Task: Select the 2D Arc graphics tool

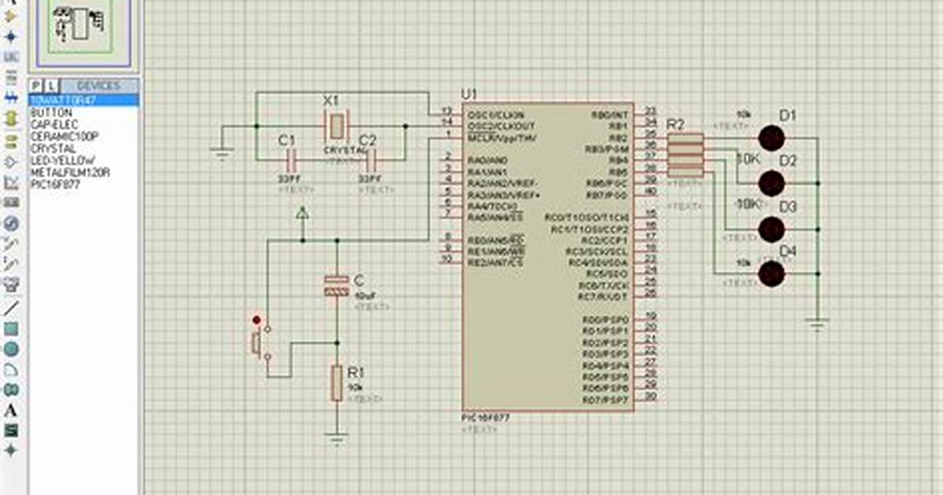Action: click(11, 370)
